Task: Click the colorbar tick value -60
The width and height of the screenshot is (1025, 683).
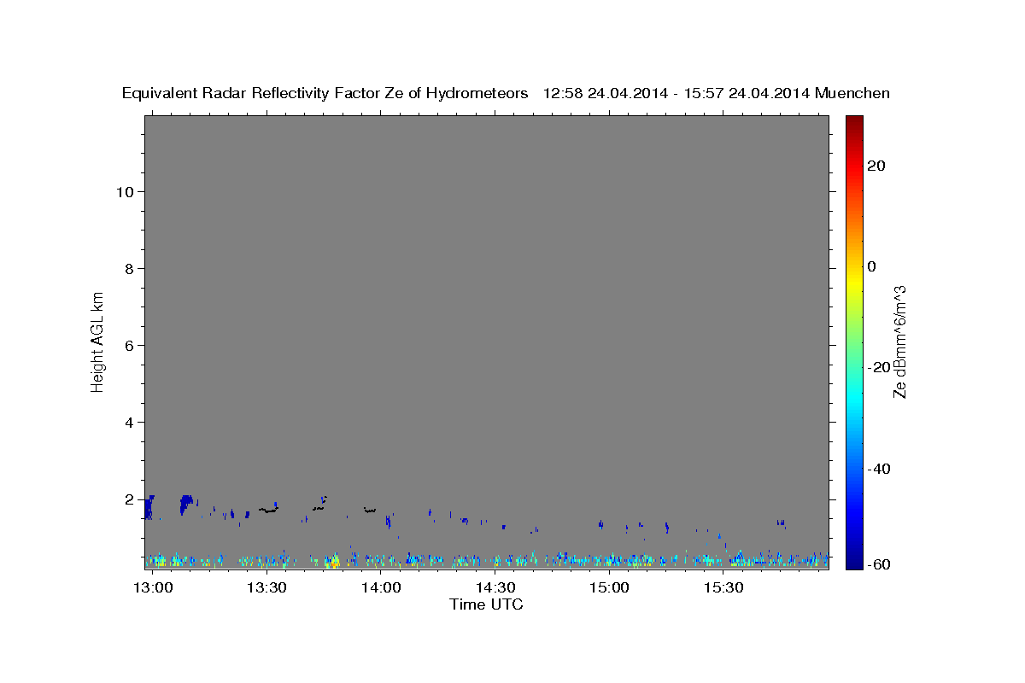Action: [x=880, y=564]
